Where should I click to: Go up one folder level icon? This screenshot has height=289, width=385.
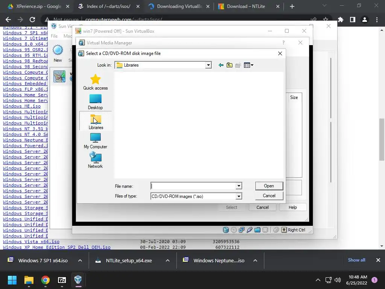coord(229,65)
